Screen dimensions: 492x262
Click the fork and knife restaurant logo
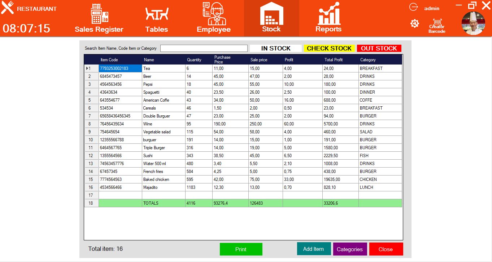[8, 8]
